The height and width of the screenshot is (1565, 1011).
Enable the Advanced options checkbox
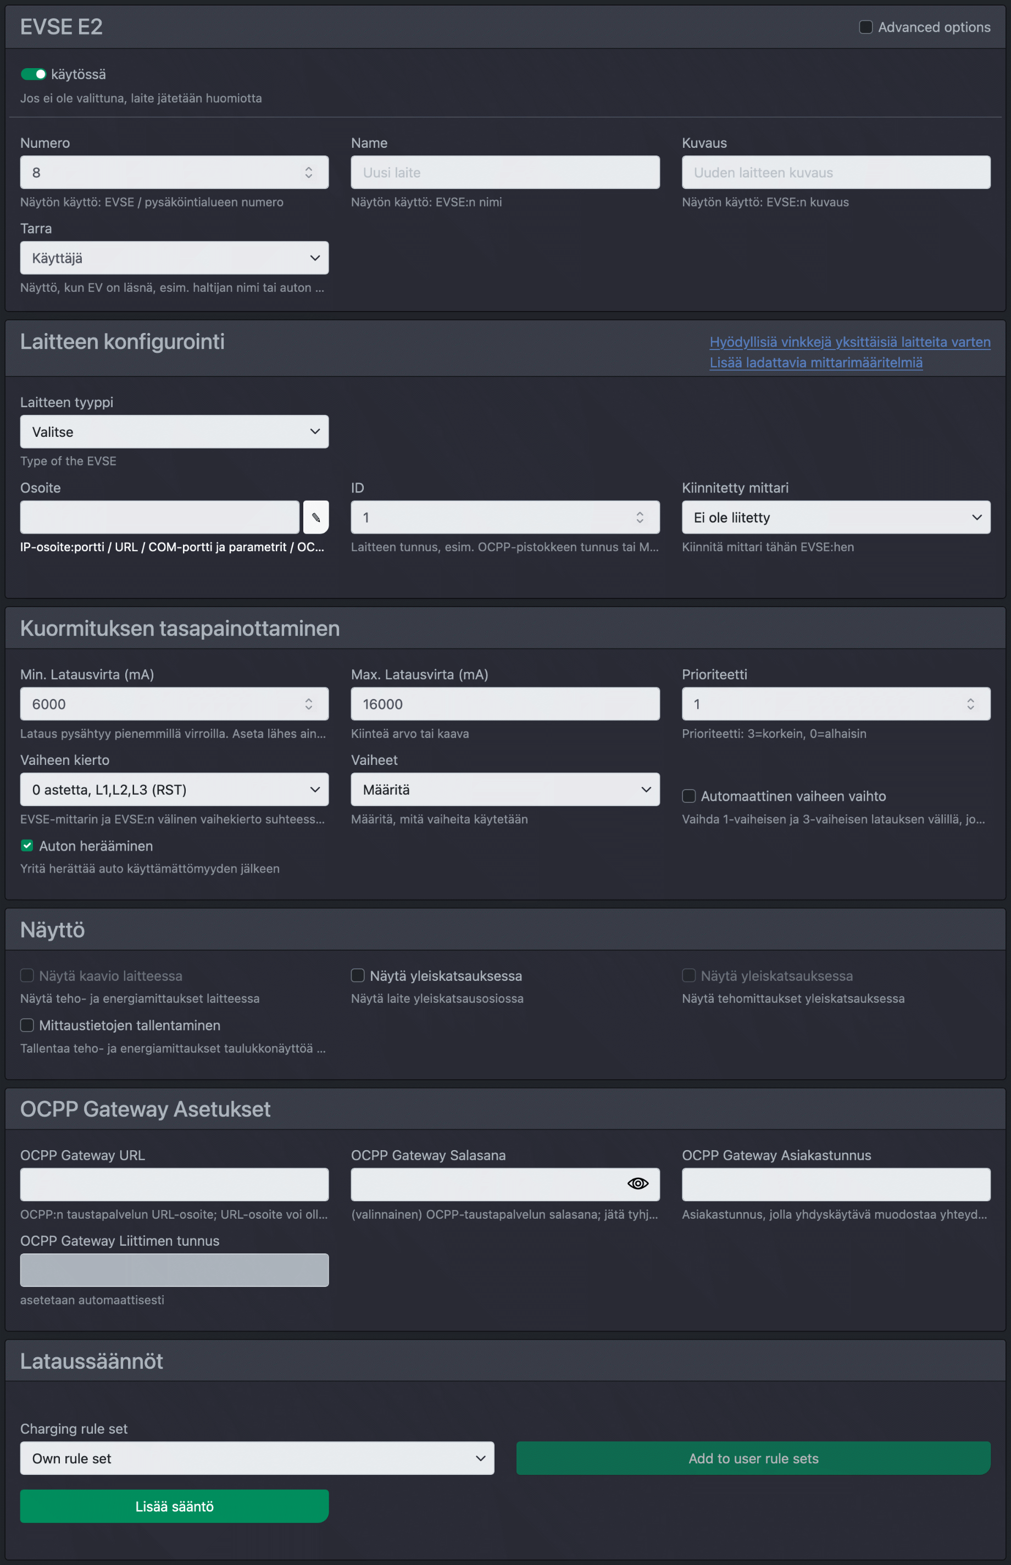click(x=866, y=27)
